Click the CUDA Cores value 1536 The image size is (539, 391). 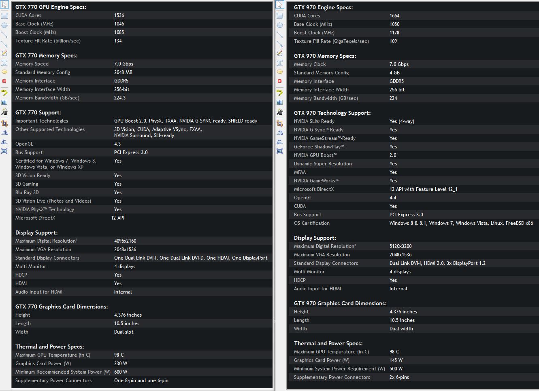point(119,15)
